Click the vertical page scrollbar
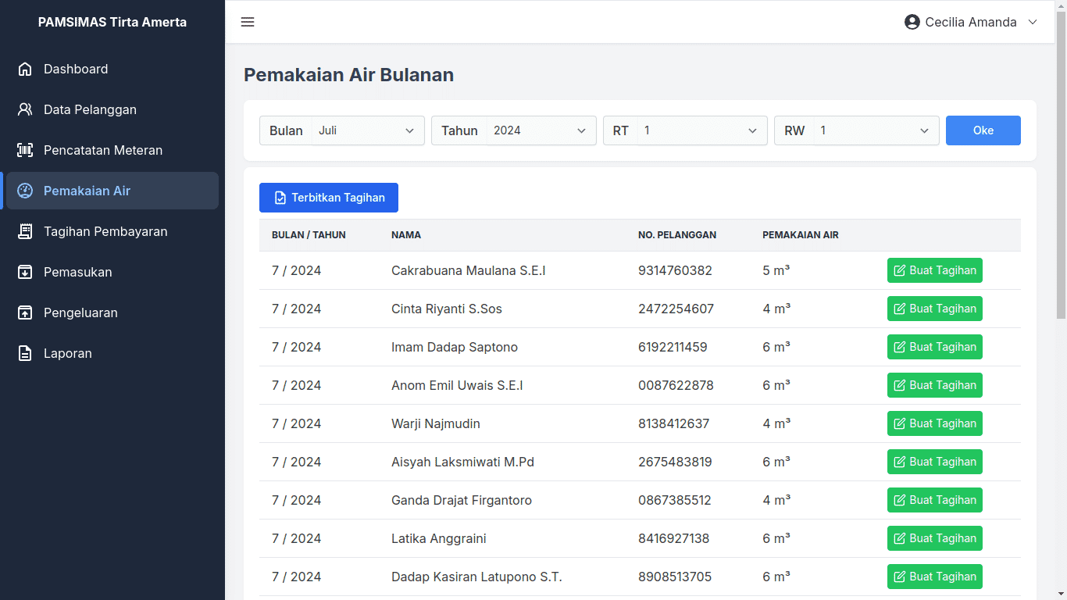The height and width of the screenshot is (600, 1067). click(1060, 164)
